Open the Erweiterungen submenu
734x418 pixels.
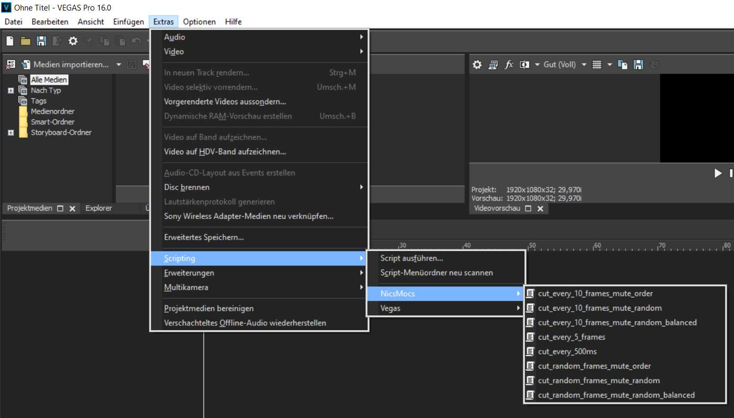pos(260,273)
